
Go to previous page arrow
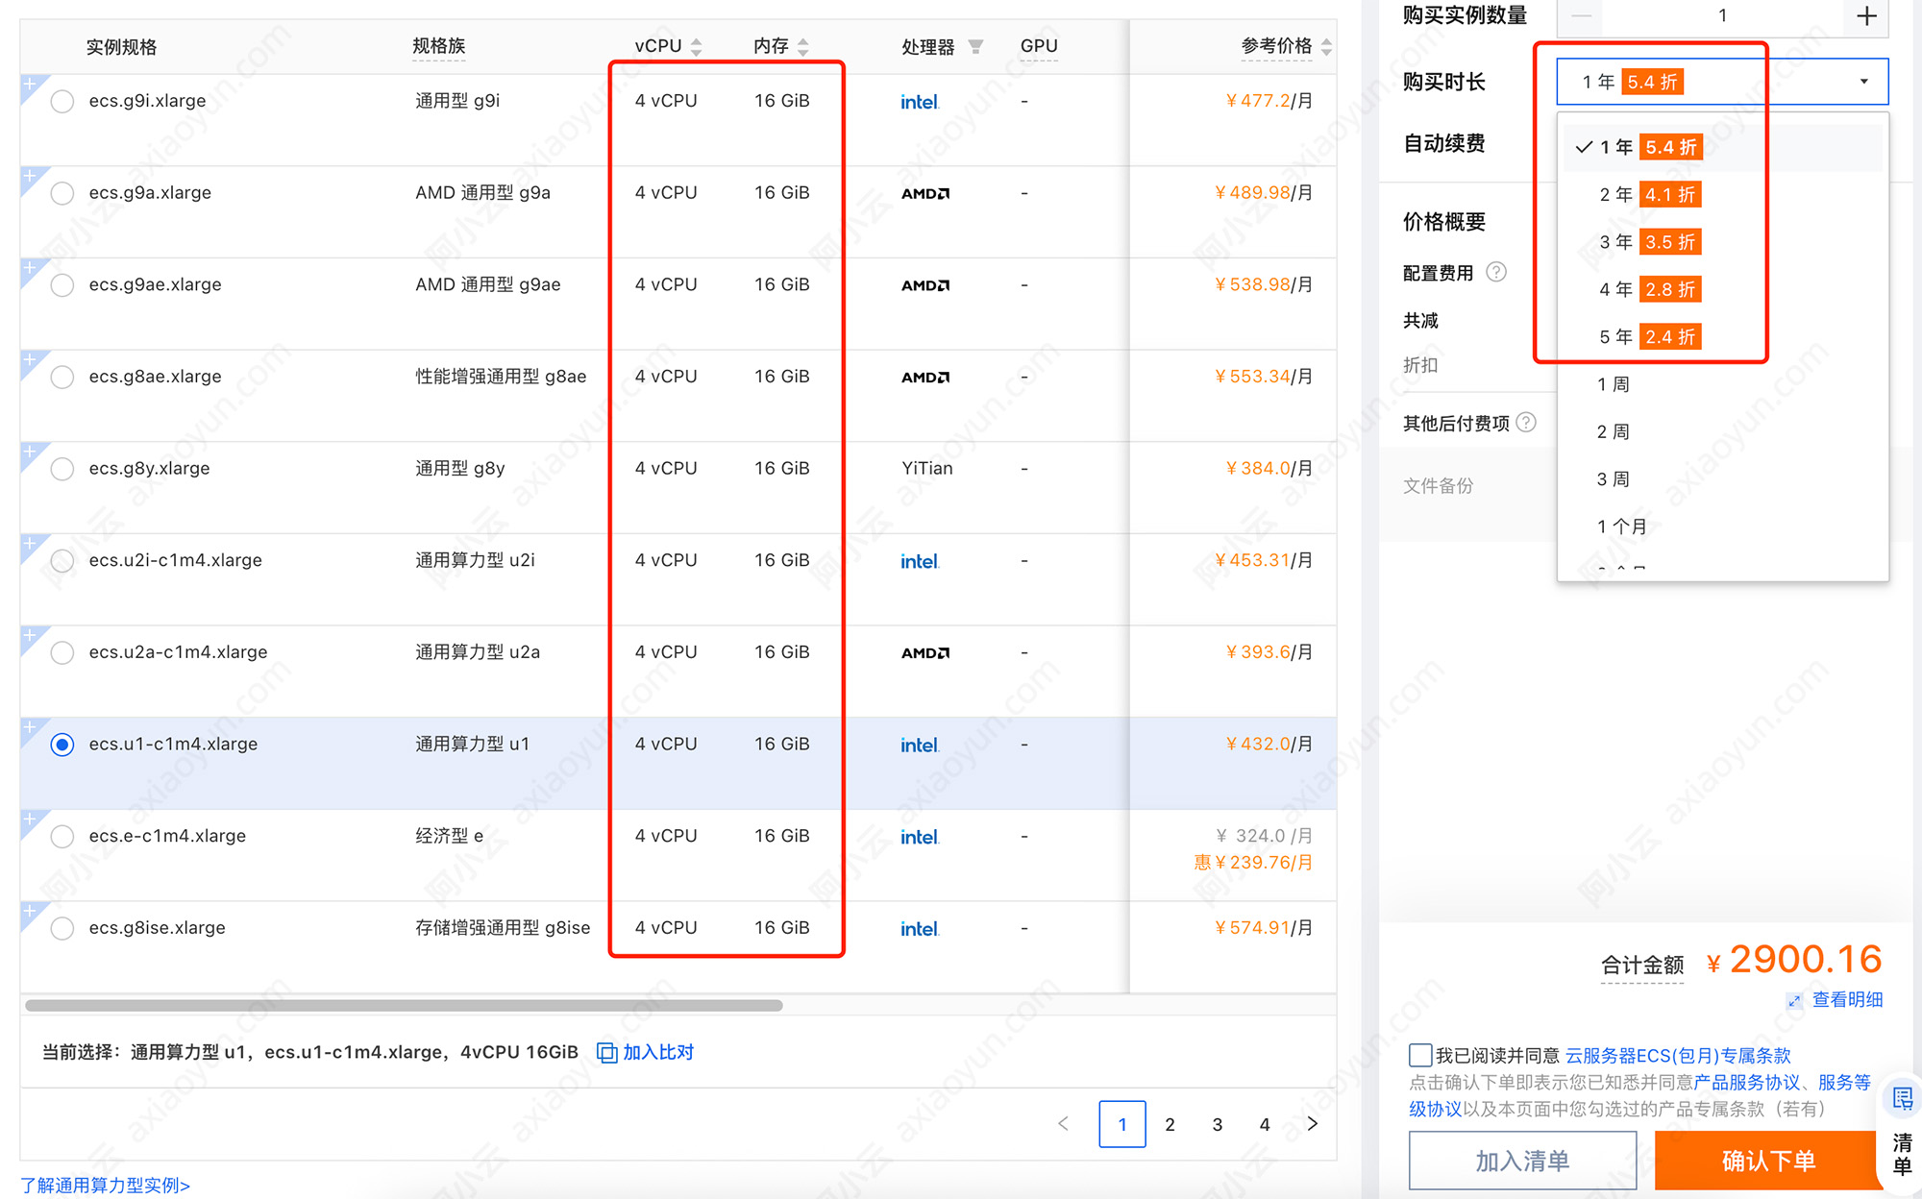point(1063,1124)
